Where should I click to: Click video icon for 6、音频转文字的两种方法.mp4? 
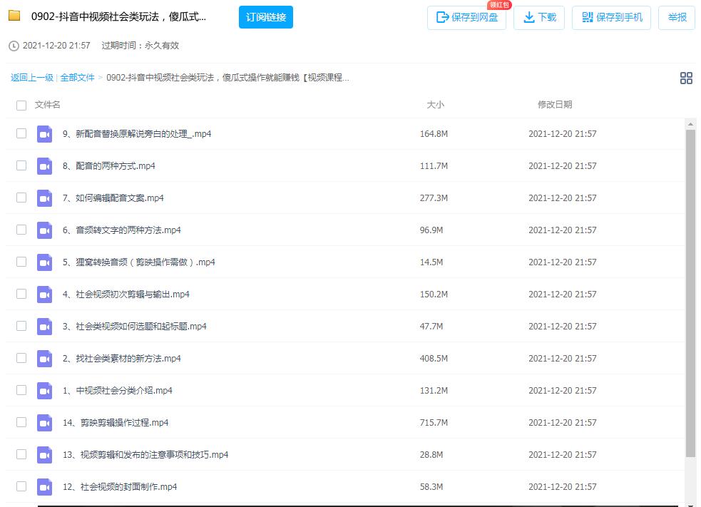click(x=44, y=230)
